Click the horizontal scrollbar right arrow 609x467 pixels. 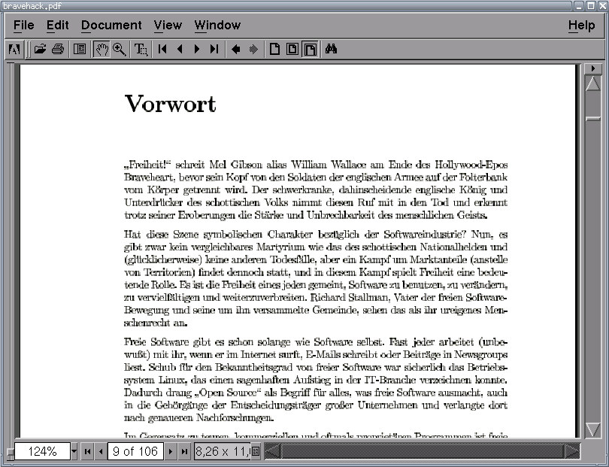pos(571,451)
